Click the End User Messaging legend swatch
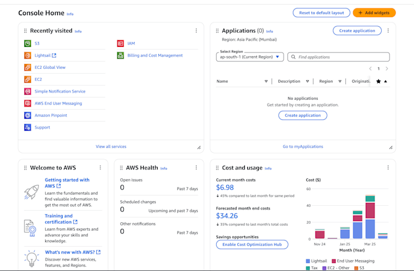 [334, 261]
